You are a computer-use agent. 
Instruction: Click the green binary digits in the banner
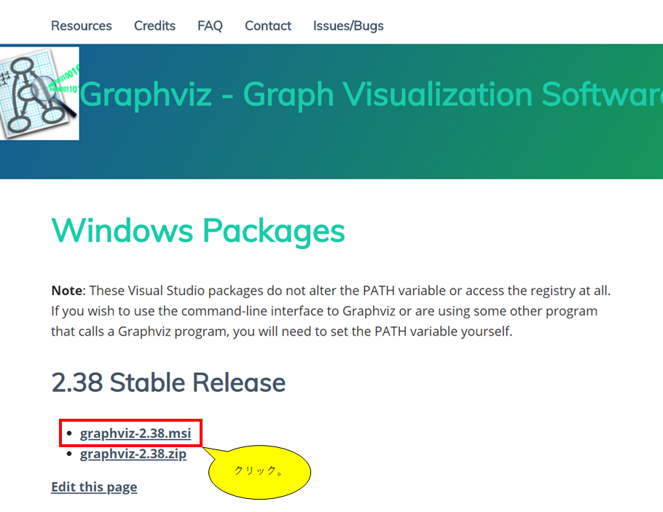pos(64,79)
